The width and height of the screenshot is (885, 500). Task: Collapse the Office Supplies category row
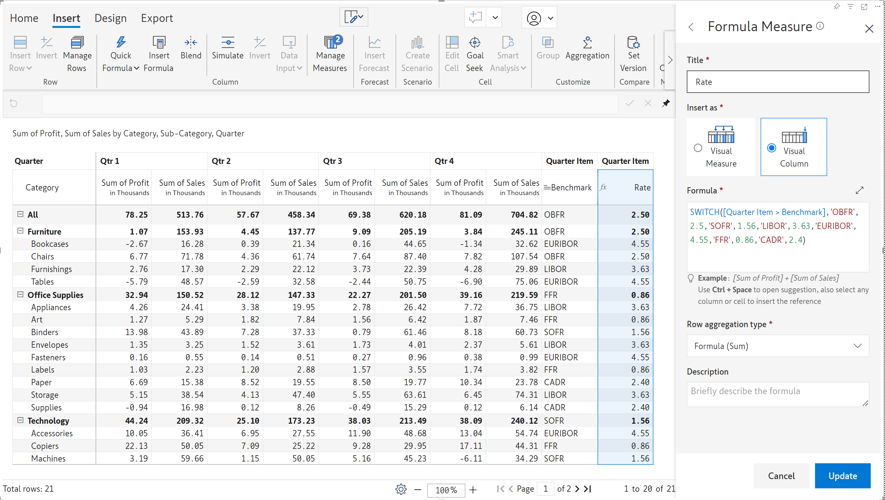(x=20, y=295)
